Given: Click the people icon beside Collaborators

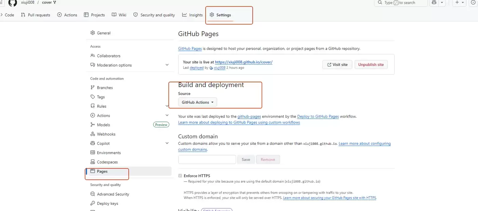Looking at the screenshot, I should tap(93, 56).
